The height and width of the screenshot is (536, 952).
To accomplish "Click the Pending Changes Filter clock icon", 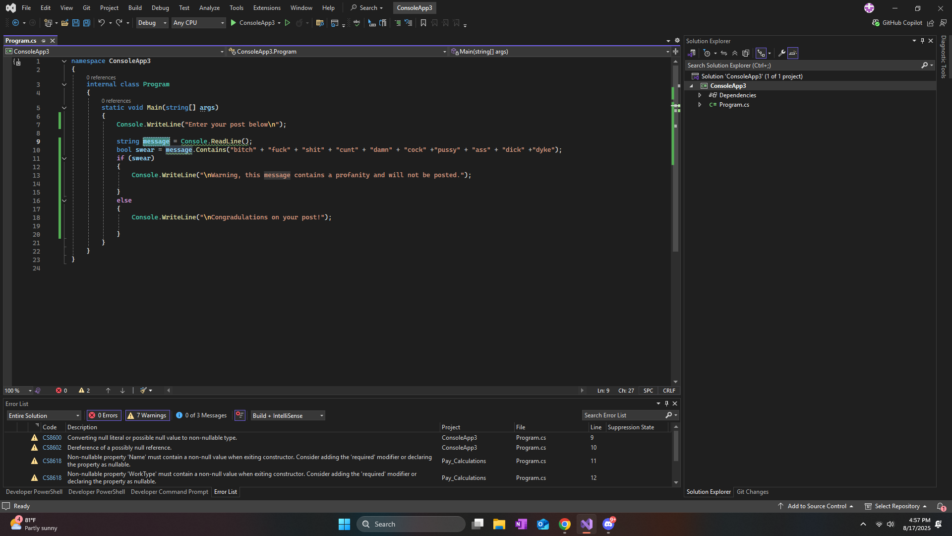I will (x=707, y=53).
